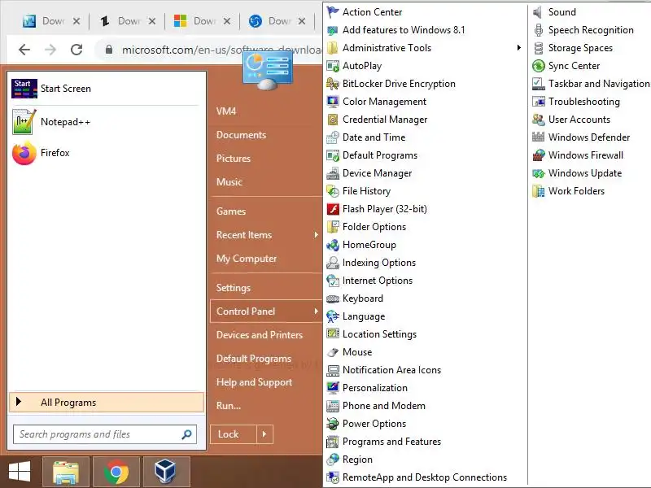Open the Pictures menu entry
The image size is (651, 488).
234,159
